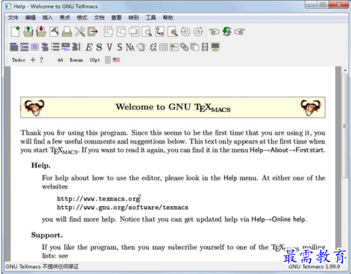This screenshot has height=274, width=351.
Task: Click the NA small caps Name icon
Action: (130, 47)
